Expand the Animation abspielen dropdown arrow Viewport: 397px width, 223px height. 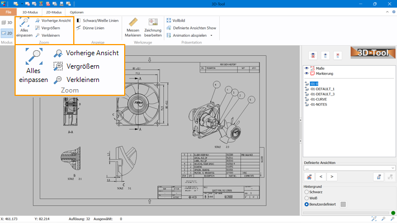(212, 35)
